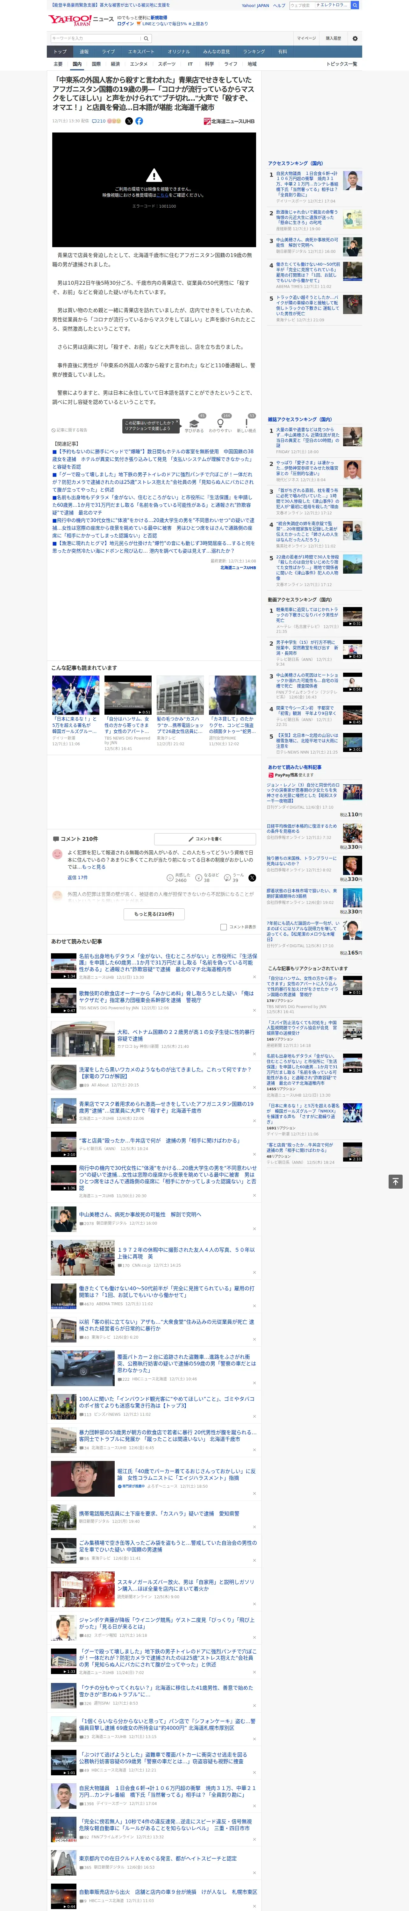Image resolution: width=409 pixels, height=1911 pixels.
Task: Click the 北海道ニュースUHB source link below article
Action: pyautogui.click(x=238, y=568)
